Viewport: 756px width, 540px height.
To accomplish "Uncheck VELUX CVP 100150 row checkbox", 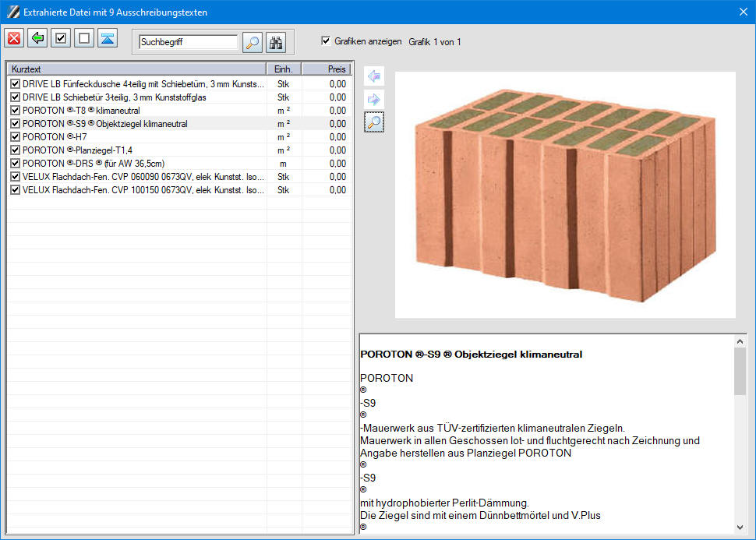I will [x=15, y=190].
